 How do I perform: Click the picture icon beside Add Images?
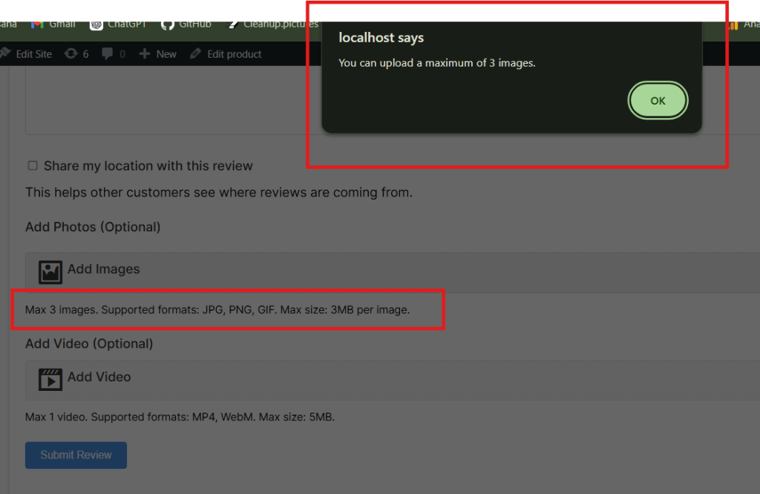(50, 271)
